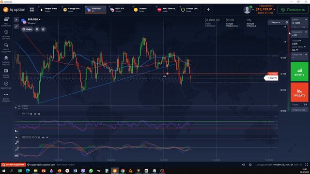Click the red ПРОДАТЬ sell button

coord(299,92)
